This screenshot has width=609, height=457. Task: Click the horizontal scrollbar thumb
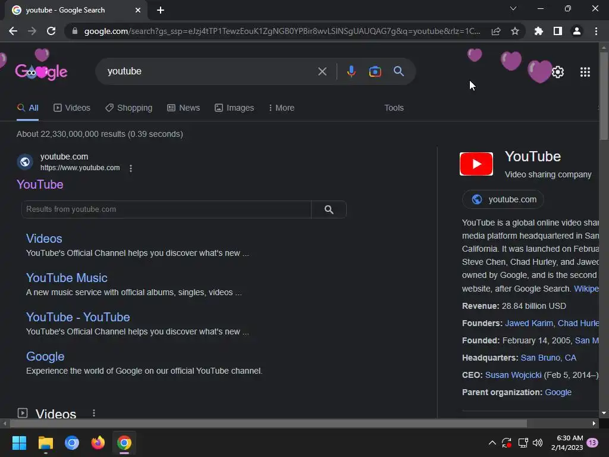tap(268, 423)
